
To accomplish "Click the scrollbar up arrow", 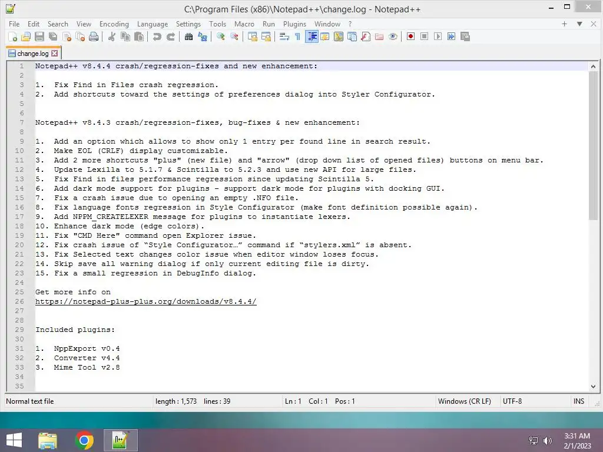I will tap(593, 67).
